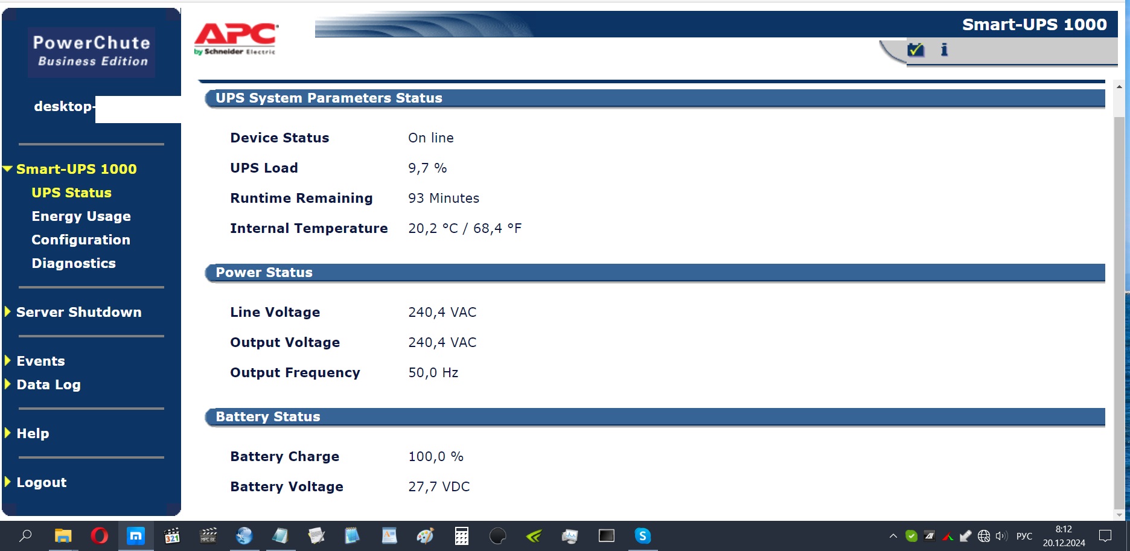
Task: Show hidden system tray icons
Action: pyautogui.click(x=893, y=536)
